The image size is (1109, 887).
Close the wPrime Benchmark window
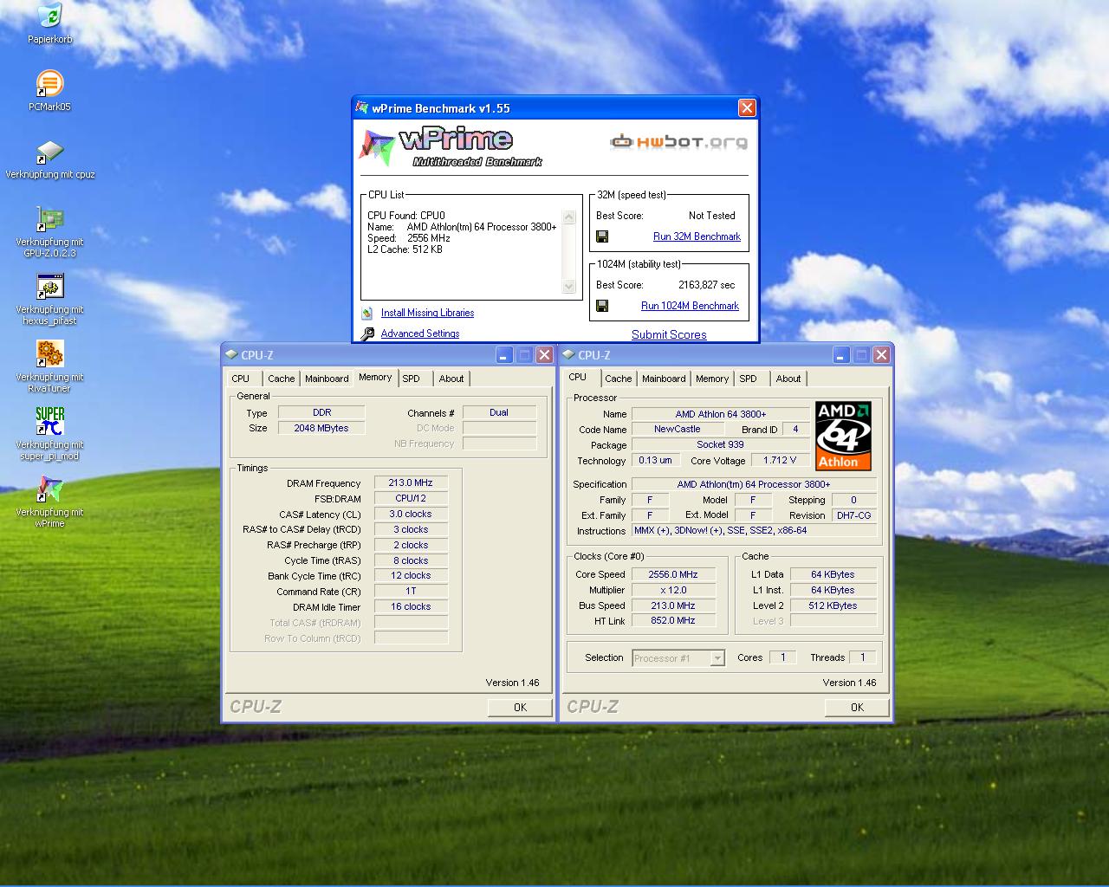pos(747,108)
